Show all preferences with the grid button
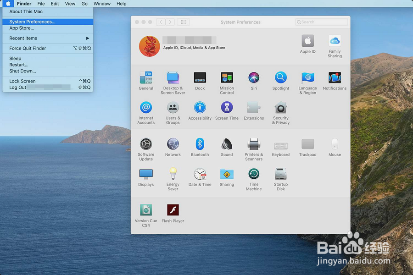 tap(183, 22)
